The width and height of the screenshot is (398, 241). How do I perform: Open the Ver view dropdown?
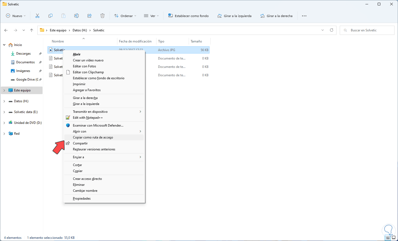coord(151,16)
